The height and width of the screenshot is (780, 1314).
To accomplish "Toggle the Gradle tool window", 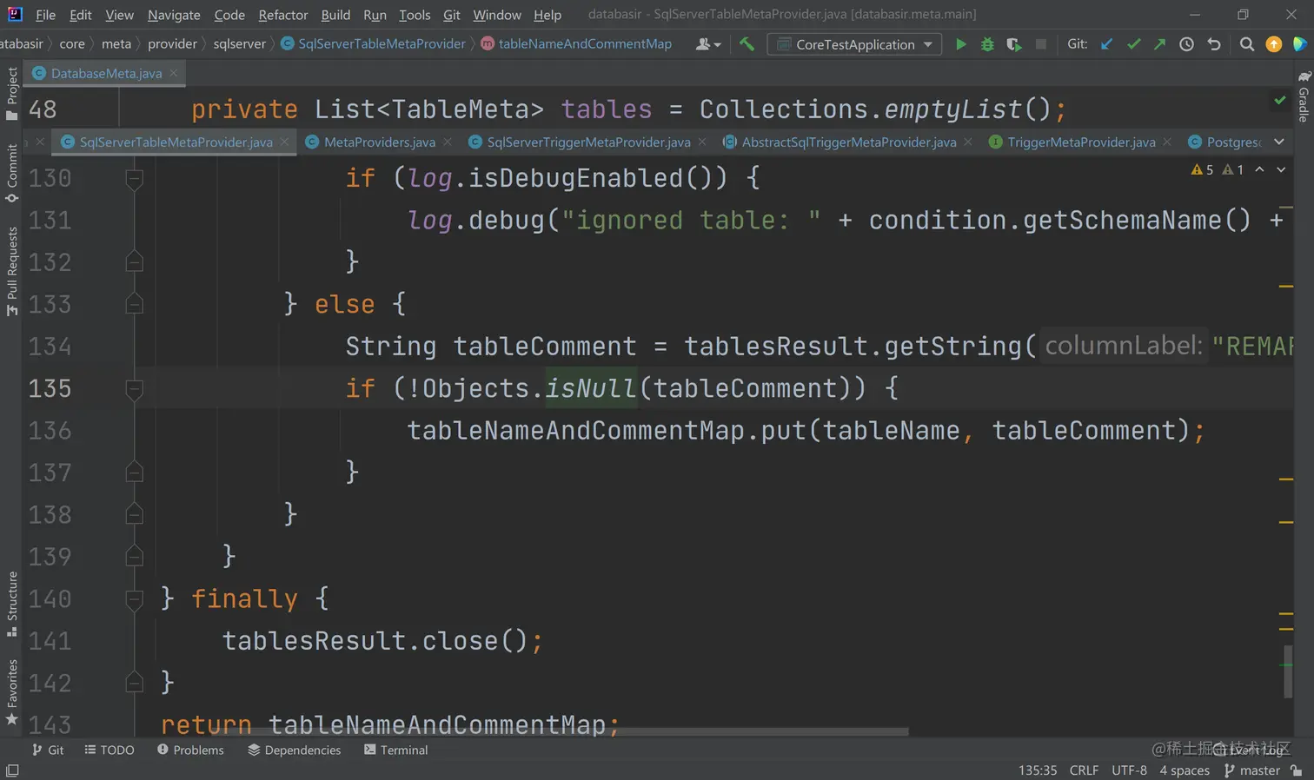I will 1304,96.
